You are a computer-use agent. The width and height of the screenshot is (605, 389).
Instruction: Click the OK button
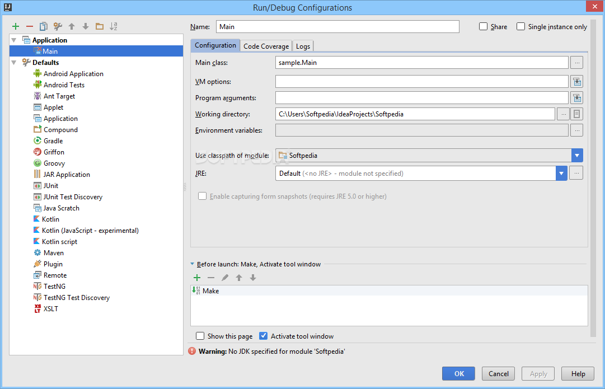(459, 373)
